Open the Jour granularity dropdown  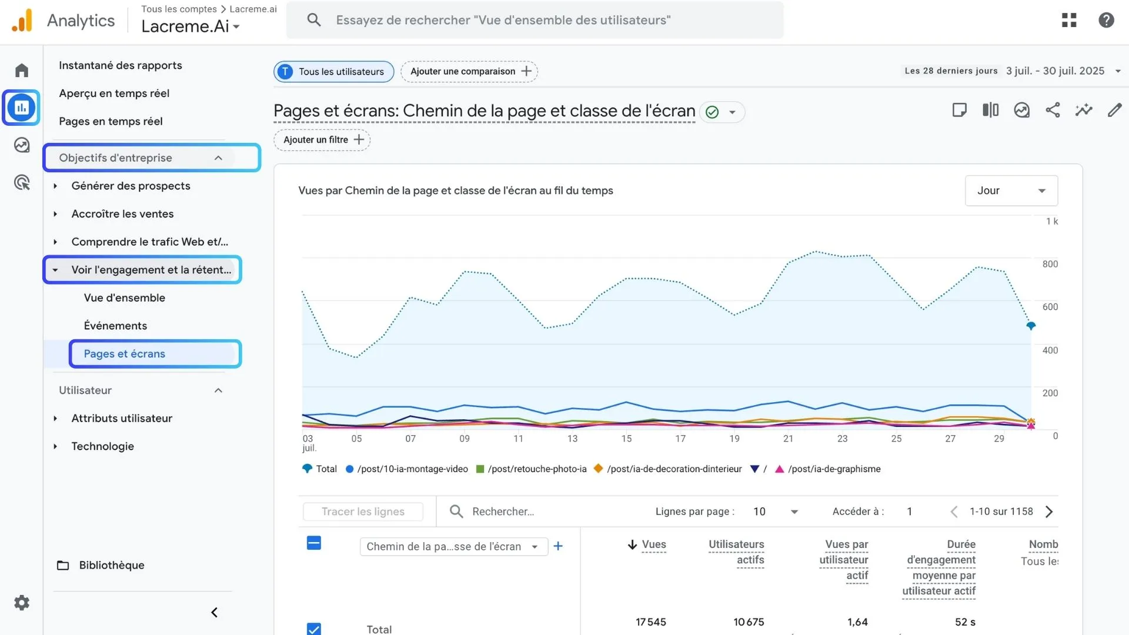tap(1010, 190)
